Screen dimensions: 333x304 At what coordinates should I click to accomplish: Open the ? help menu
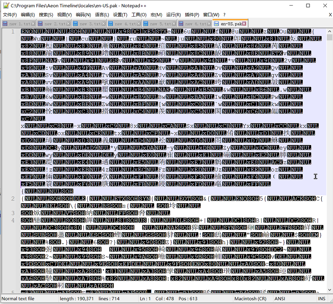pyautogui.click(x=224, y=15)
